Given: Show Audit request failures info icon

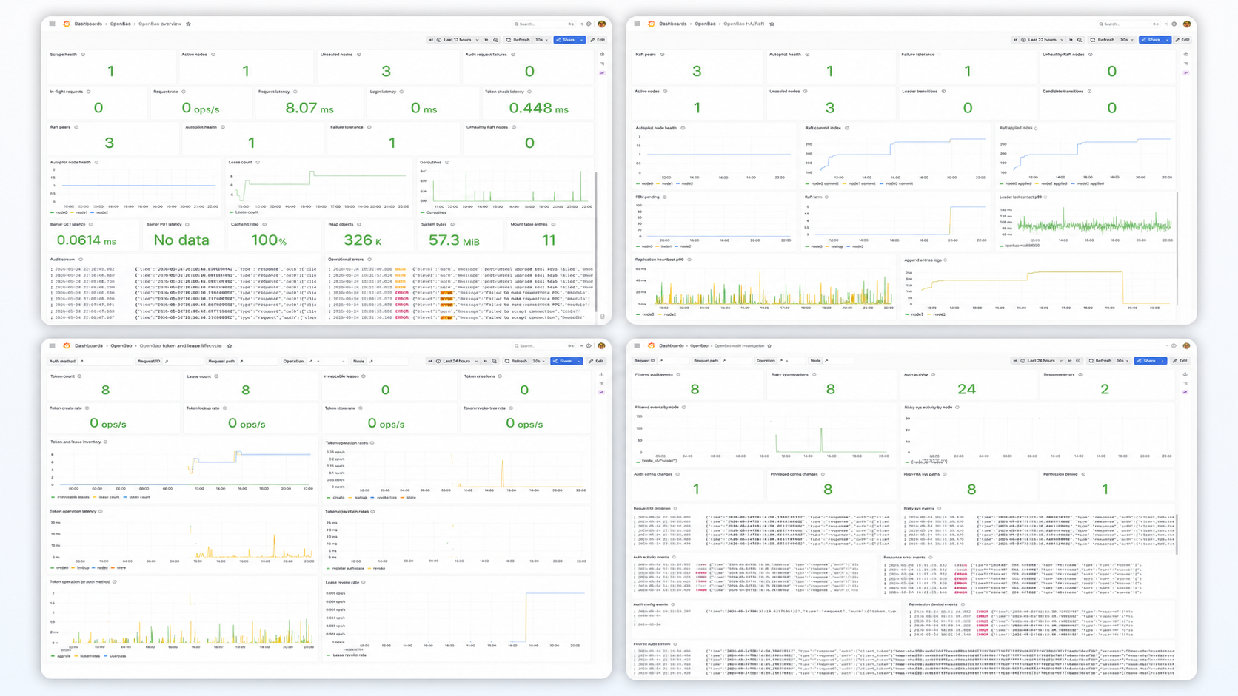Looking at the screenshot, I should (x=513, y=55).
